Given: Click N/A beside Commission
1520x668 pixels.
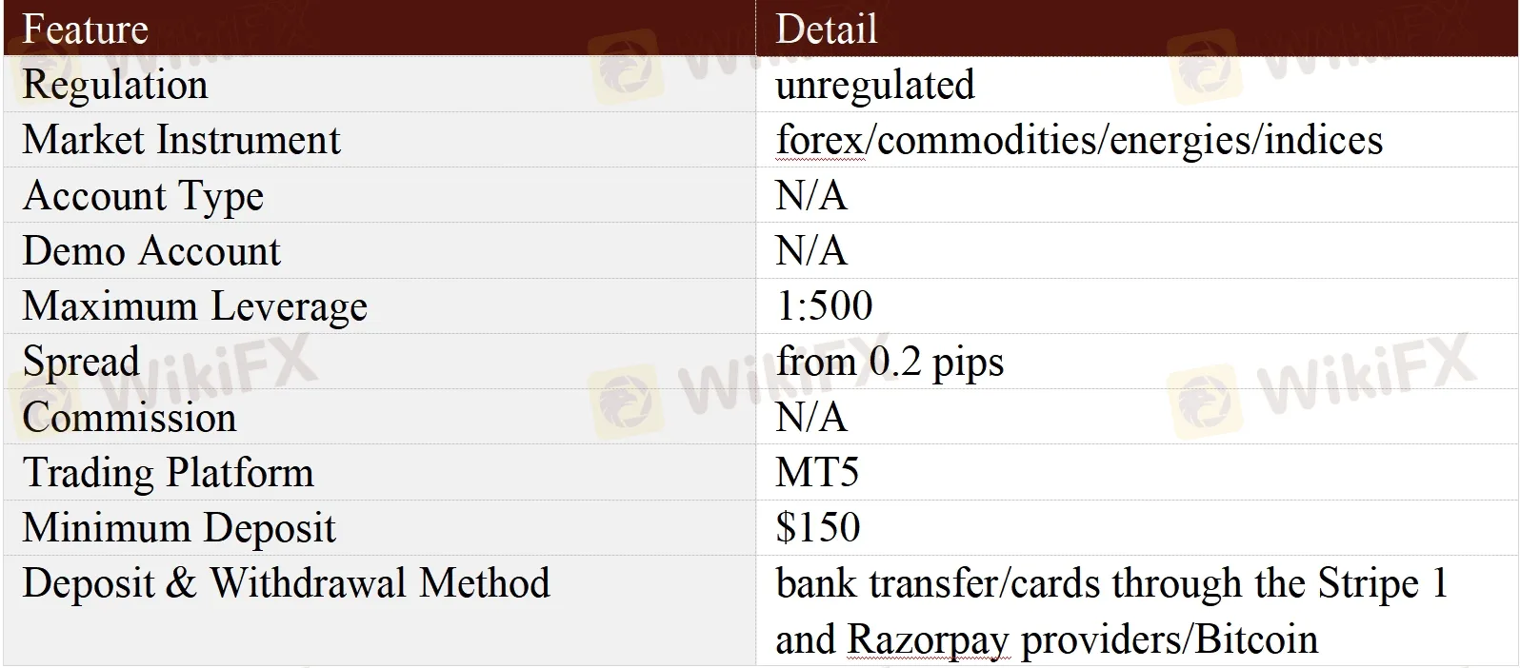Looking at the screenshot, I should pos(810,417).
